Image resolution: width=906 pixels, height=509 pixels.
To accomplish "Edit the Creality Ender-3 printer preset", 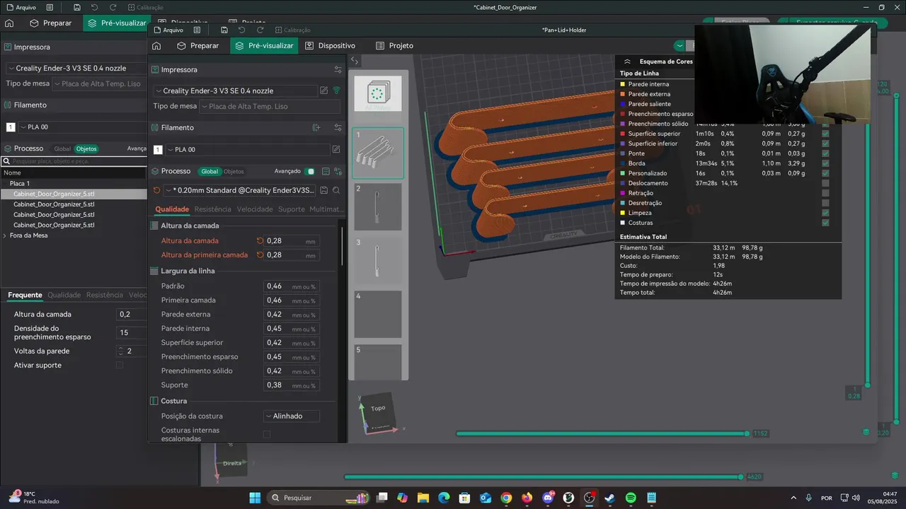I will coord(324,90).
